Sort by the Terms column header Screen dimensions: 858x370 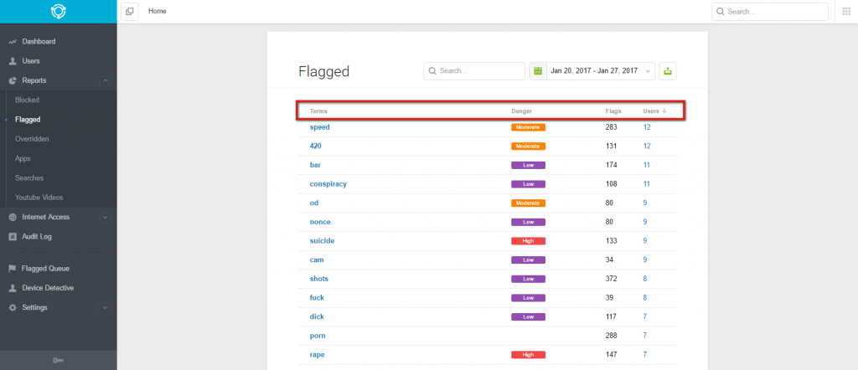(318, 111)
